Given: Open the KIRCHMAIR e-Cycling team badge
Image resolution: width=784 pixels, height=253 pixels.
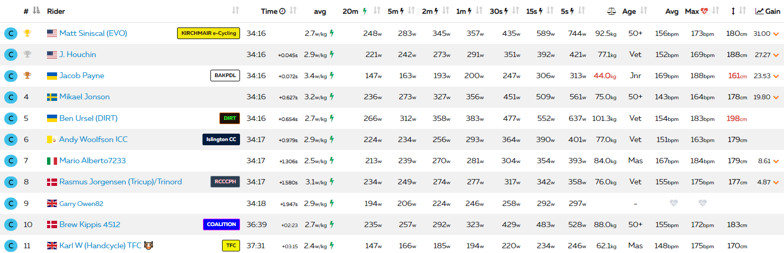Looking at the screenshot, I should pos(208,33).
